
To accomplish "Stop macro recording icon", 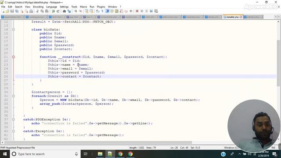I will [142, 11].
